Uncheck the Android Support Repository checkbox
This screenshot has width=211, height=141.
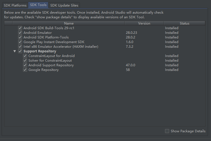click(25, 65)
